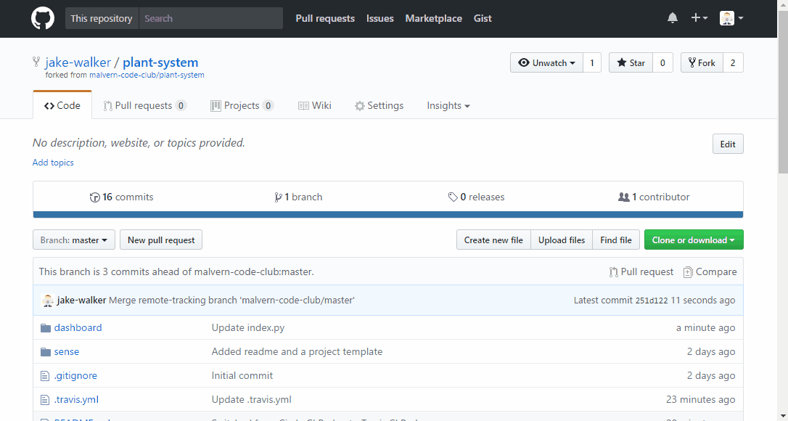Screen dimensions: 788x421
Task: Open 'Added readme and a project template' commit
Action: (x=297, y=351)
